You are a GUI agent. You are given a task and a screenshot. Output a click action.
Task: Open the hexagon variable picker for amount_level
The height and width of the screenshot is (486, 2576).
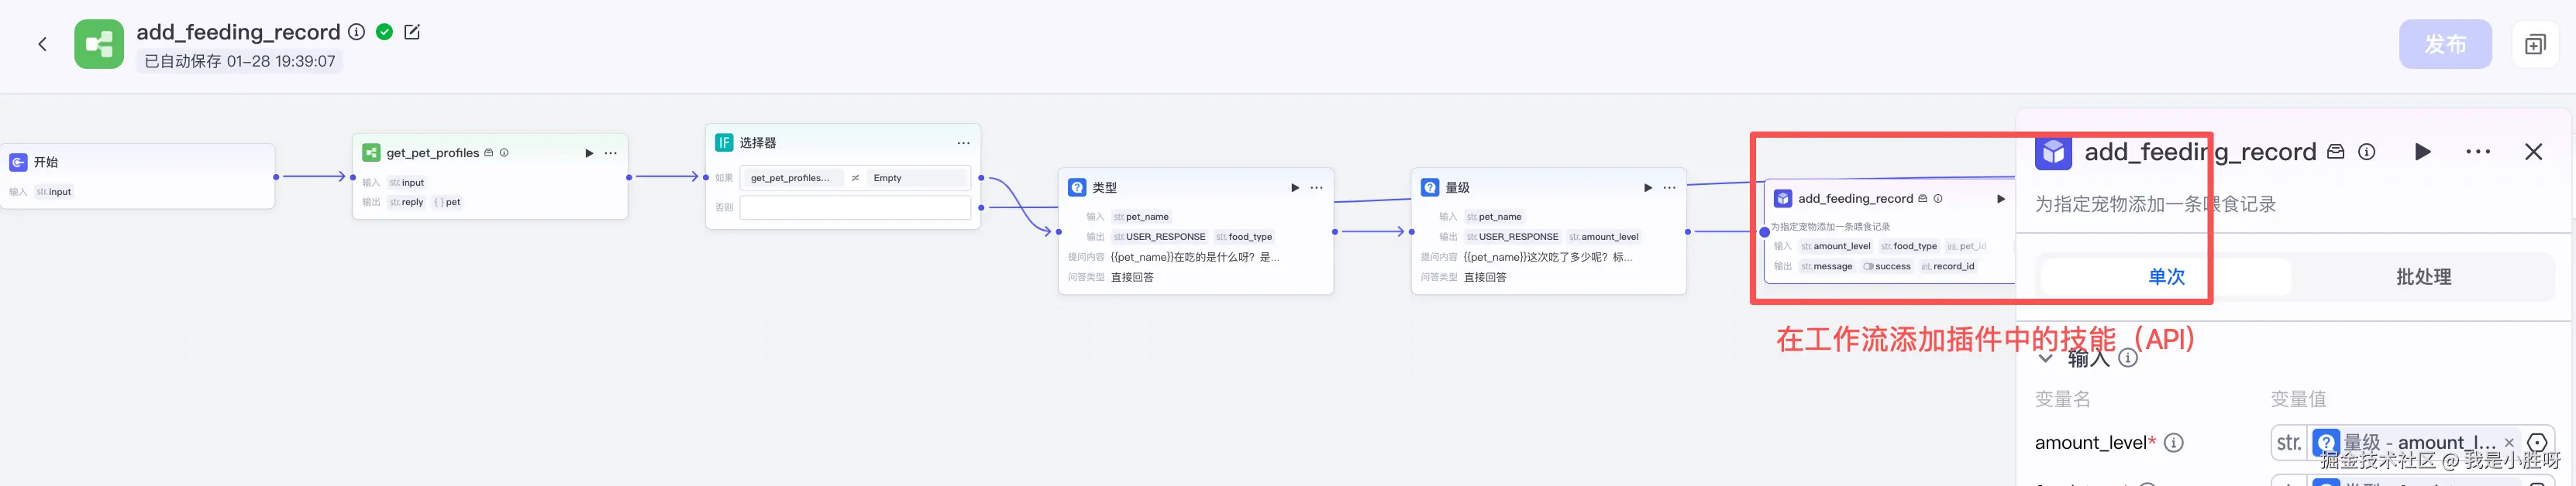tap(2538, 443)
